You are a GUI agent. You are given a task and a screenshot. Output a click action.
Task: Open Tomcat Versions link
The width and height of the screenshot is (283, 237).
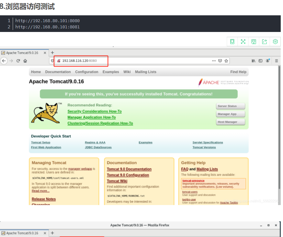pos(204,147)
